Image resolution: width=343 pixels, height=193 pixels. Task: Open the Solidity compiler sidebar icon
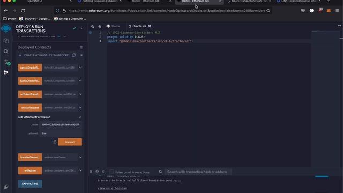(x=7, y=63)
